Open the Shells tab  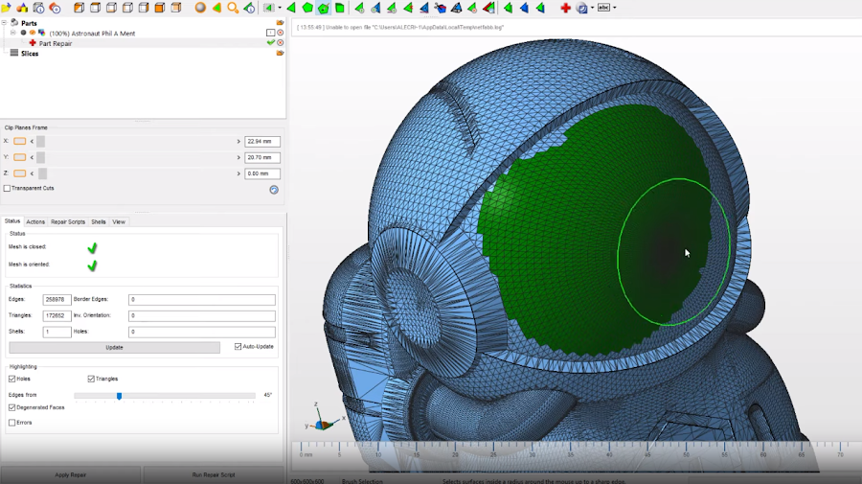click(99, 221)
